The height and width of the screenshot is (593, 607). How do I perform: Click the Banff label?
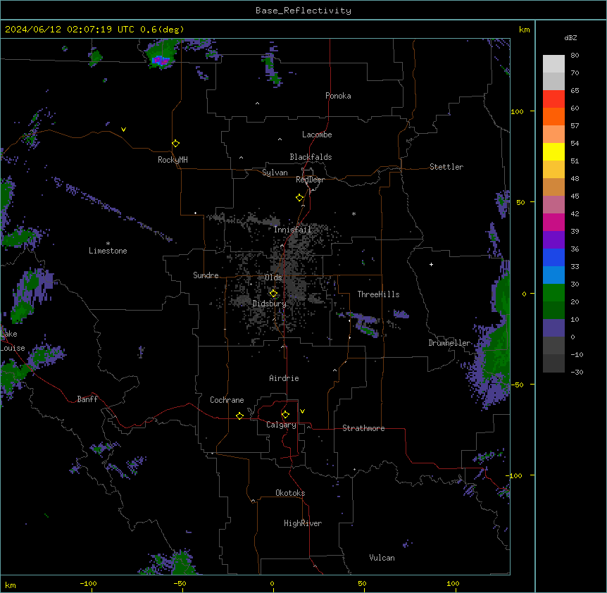coord(87,399)
